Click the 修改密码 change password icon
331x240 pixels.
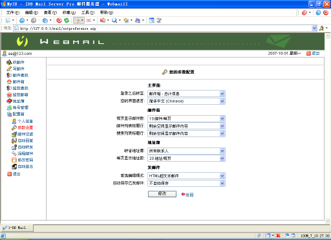pos(14,160)
